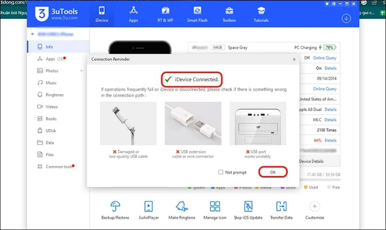Click the Used legend swatch
The width and height of the screenshot is (386, 230).
(x=306, y=187)
